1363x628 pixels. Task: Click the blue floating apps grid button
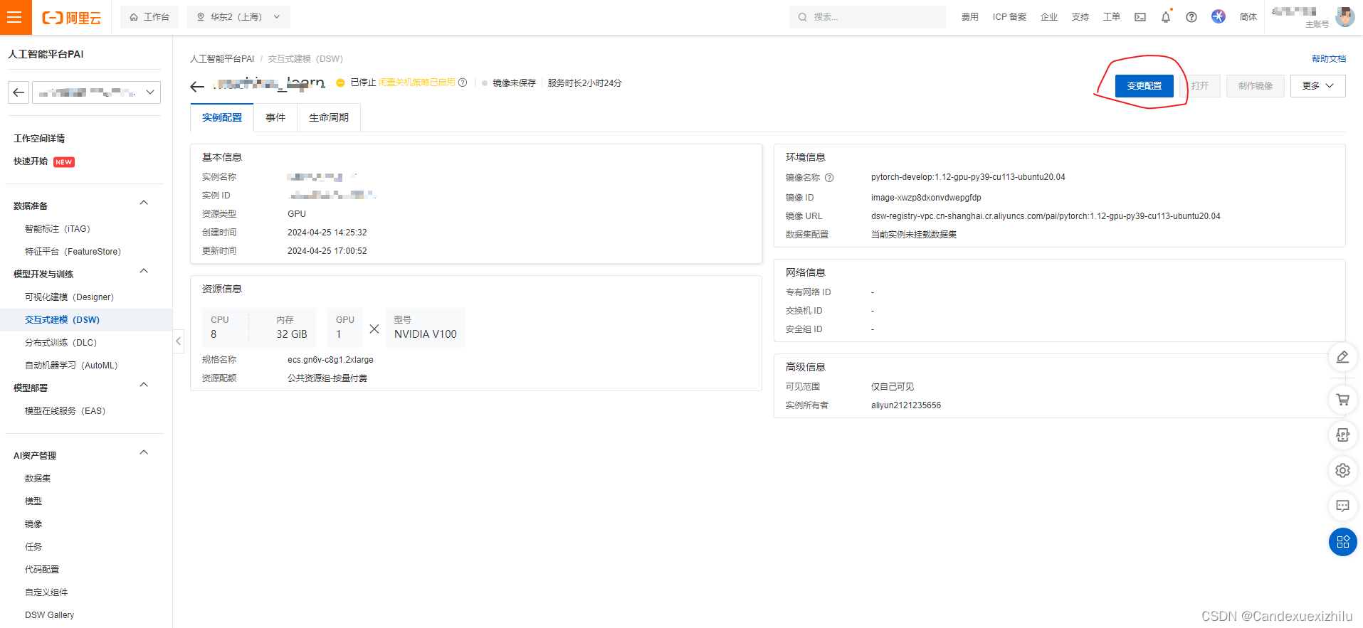pos(1342,542)
